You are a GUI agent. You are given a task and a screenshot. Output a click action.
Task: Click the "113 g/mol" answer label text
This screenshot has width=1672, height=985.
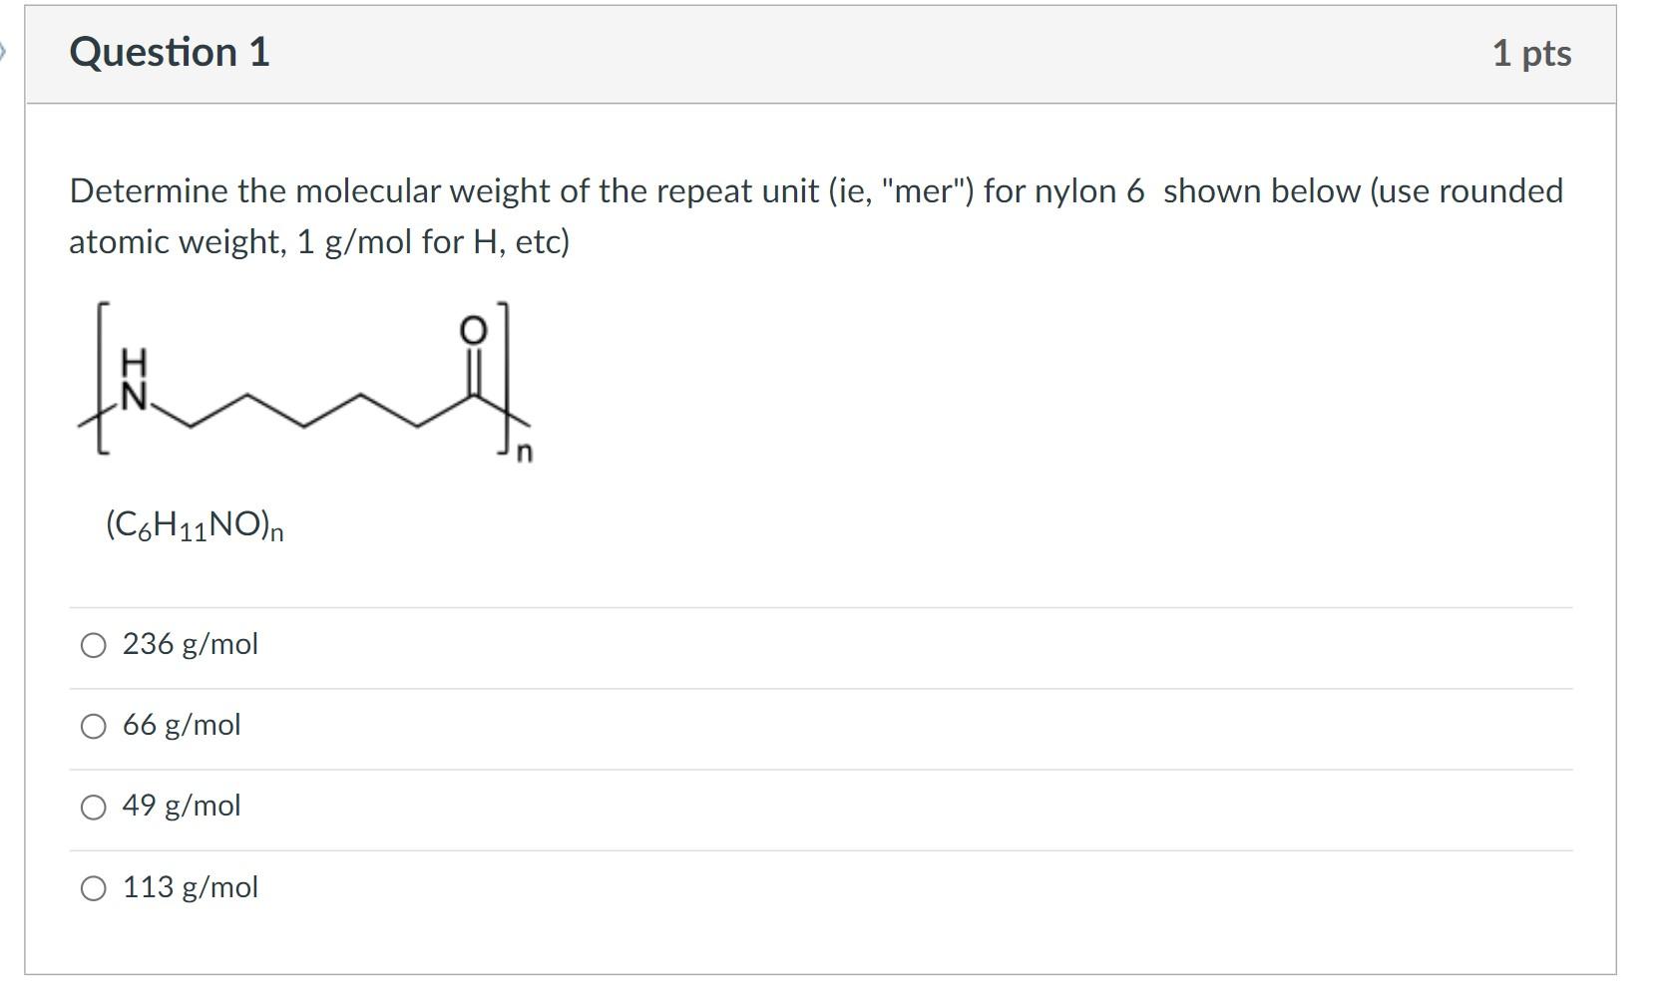(190, 887)
